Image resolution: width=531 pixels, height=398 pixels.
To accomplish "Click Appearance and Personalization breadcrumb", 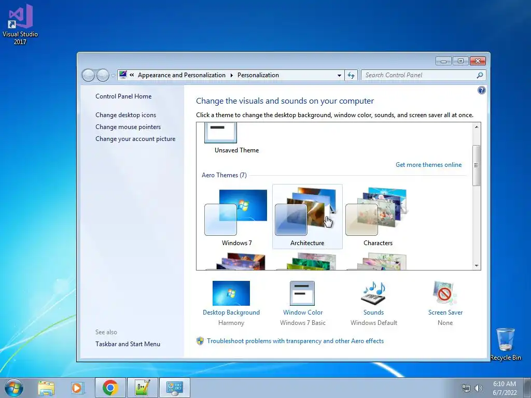I will 181,75.
